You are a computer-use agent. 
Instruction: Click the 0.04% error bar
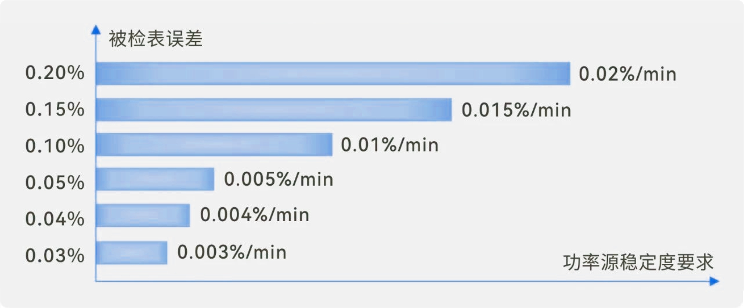pyautogui.click(x=143, y=215)
